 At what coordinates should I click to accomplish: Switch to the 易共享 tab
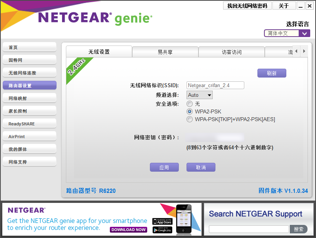[165, 52]
